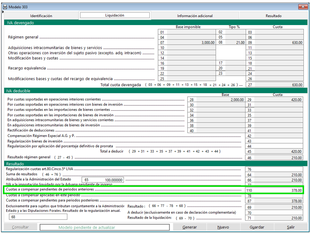Click the Consultar button

pyautogui.click(x=20, y=227)
